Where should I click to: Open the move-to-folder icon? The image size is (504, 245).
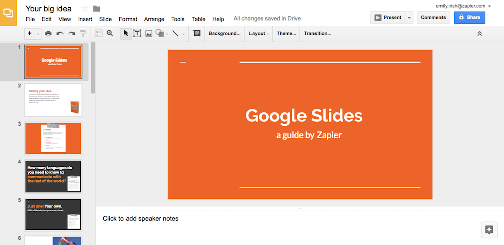click(96, 9)
